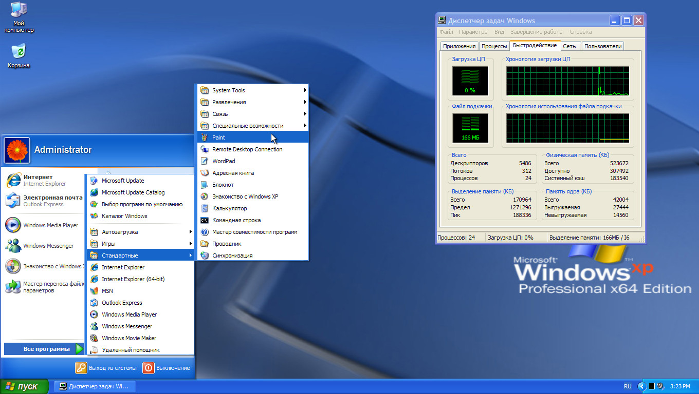Start Command Prompt (Командная строка)
Viewport: 699px width, 394px height.
[x=236, y=220]
